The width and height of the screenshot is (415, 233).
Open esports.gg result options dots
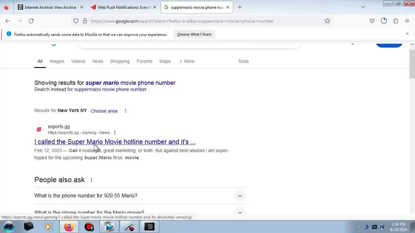tap(114, 133)
